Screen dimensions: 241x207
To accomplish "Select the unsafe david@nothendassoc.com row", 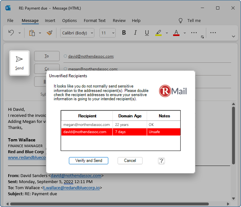I will pyautogui.click(x=120, y=132).
